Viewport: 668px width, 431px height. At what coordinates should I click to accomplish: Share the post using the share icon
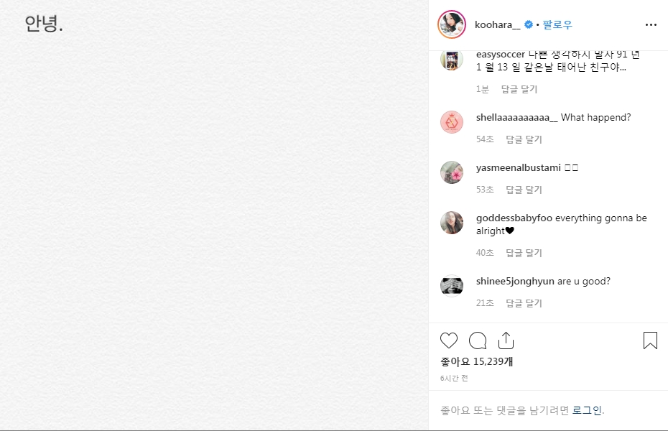506,340
